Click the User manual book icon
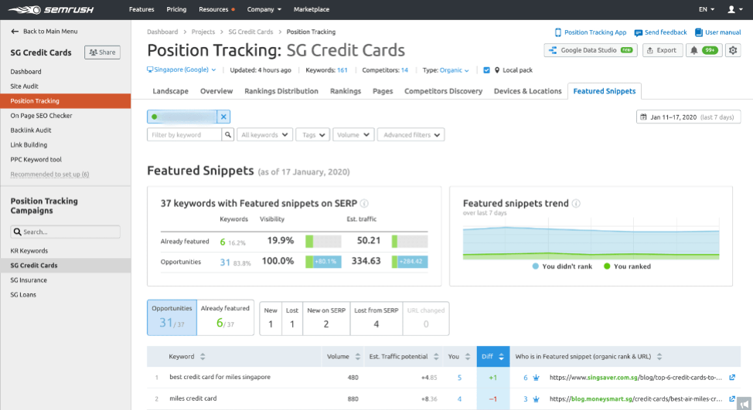The width and height of the screenshot is (753, 410). pos(699,32)
